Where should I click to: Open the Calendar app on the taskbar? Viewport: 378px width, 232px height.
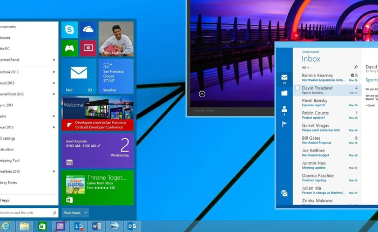60,226
